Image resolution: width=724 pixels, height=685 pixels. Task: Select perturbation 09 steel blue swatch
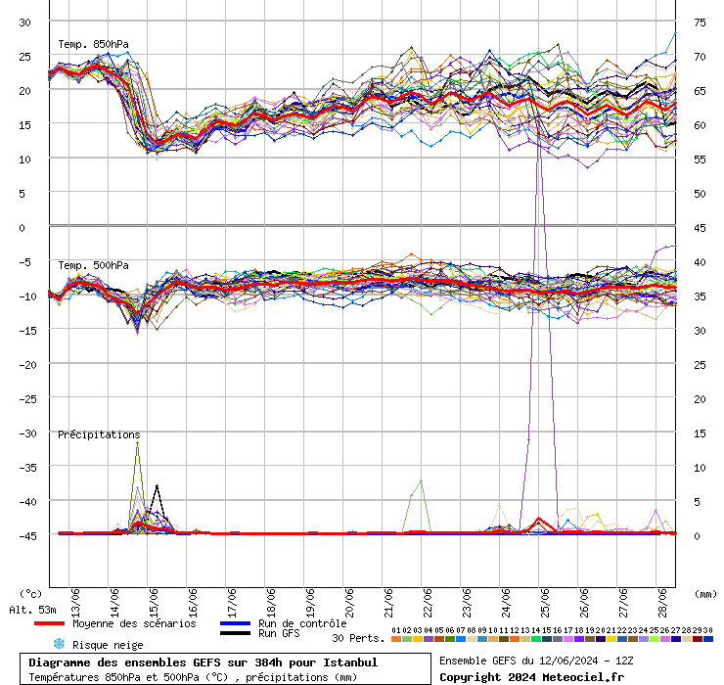click(482, 639)
